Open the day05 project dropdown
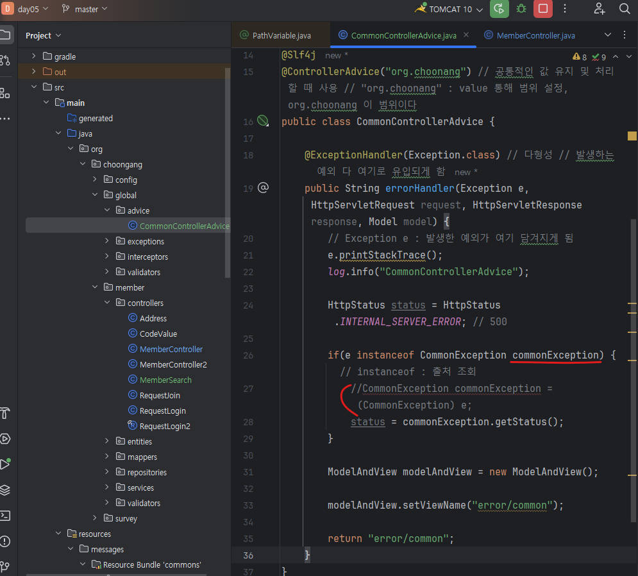Screen dimensions: 638x576 [33, 9]
